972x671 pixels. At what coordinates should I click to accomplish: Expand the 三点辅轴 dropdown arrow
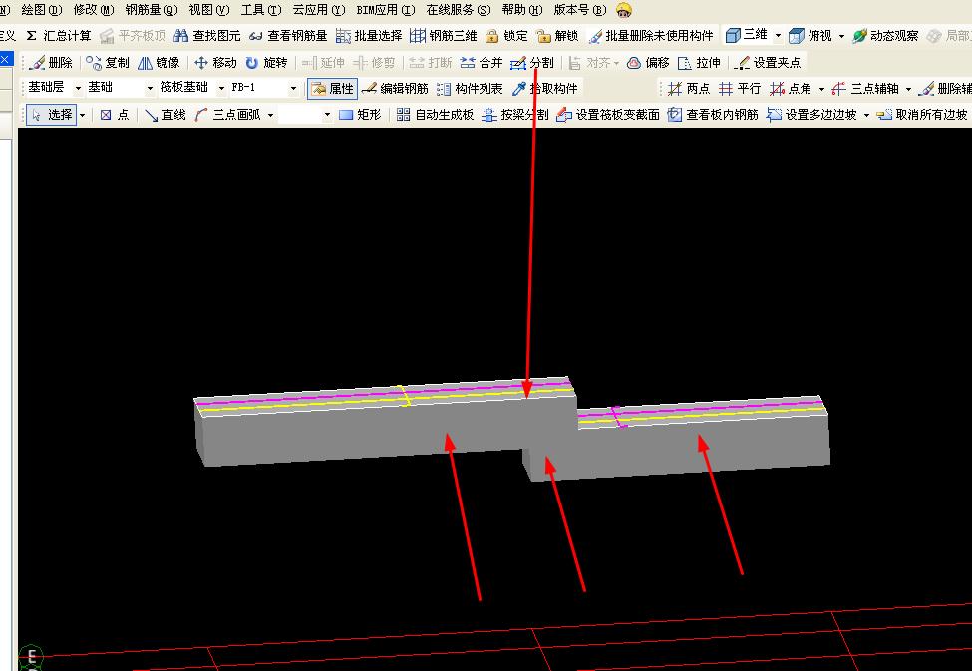coord(908,89)
